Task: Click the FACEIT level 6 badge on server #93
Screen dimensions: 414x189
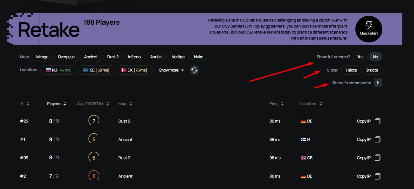Action: 94,158
